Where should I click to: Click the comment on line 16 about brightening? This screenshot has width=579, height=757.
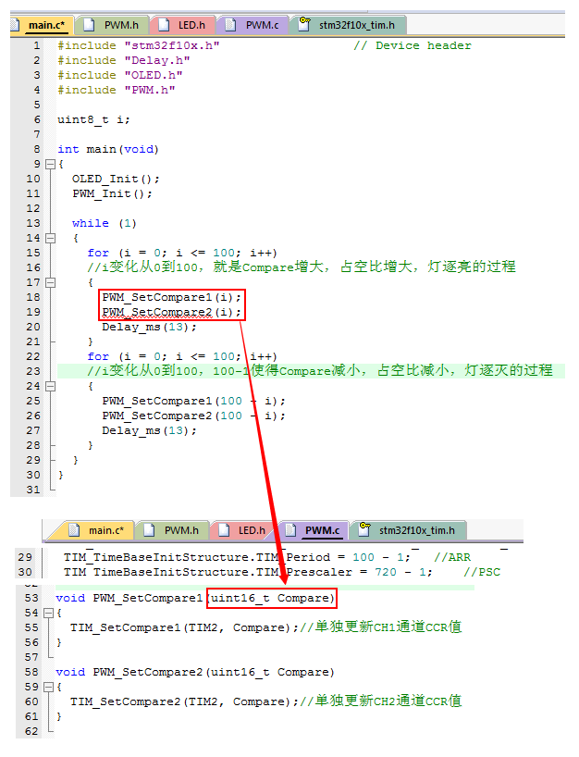[x=302, y=267]
